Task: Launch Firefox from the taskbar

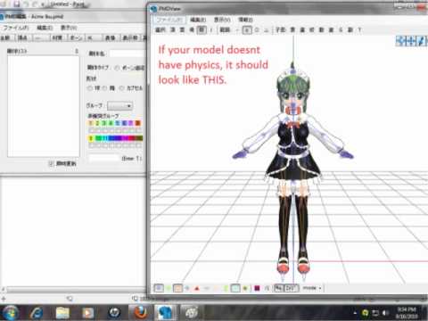Action: tap(140, 312)
